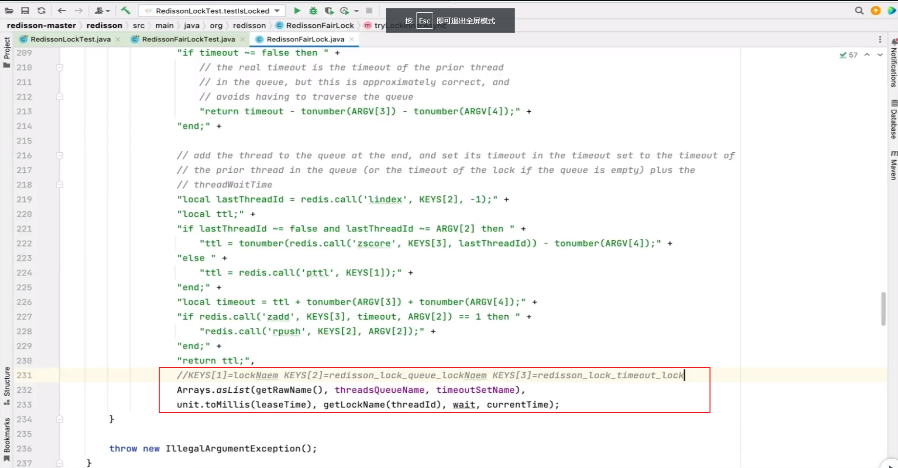Select the java breadcrumb
898x468 pixels.
click(x=191, y=25)
